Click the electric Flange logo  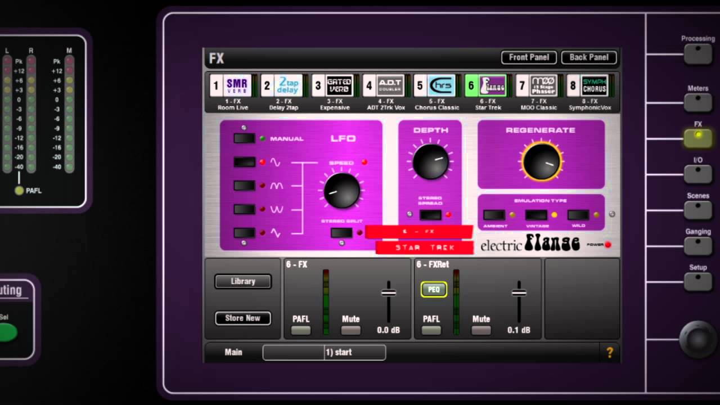click(x=530, y=244)
